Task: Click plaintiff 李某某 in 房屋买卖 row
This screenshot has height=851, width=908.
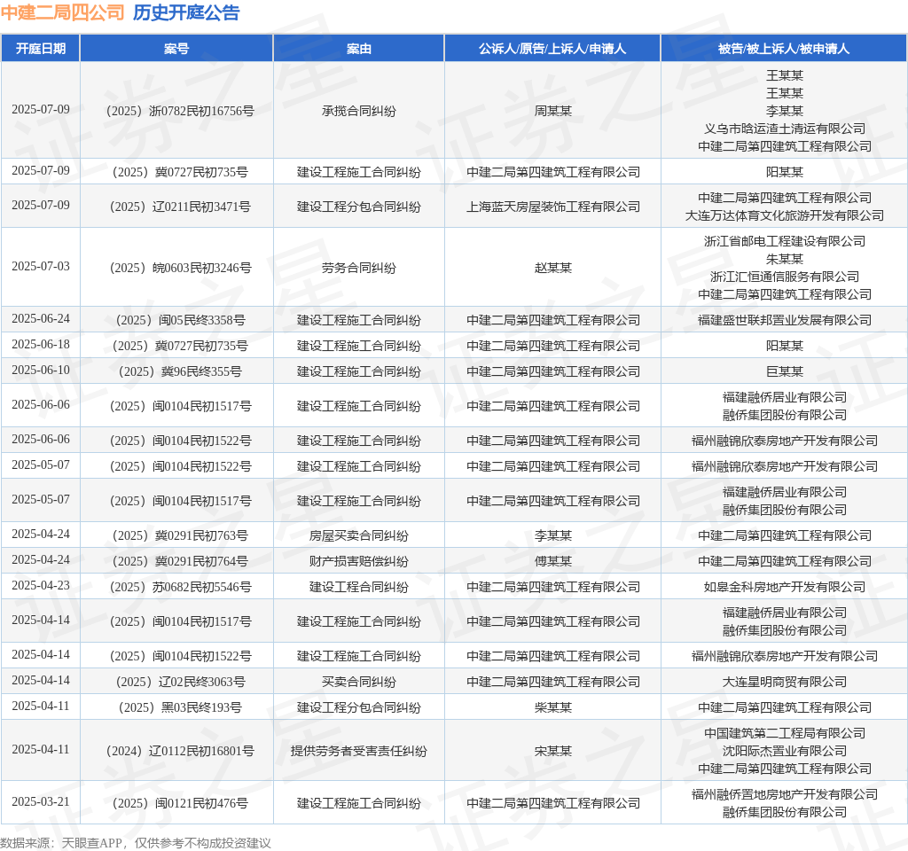Action: tap(553, 535)
